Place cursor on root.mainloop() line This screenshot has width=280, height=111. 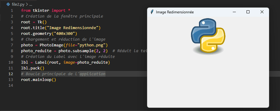pyautogui.click(x=39, y=79)
